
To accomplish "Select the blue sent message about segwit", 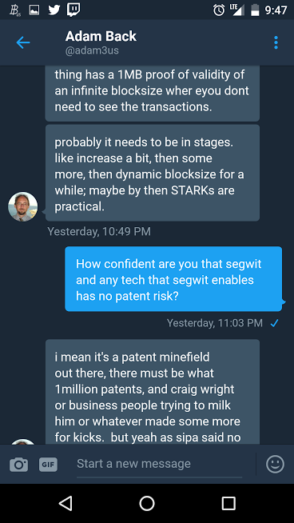I will point(173,279).
